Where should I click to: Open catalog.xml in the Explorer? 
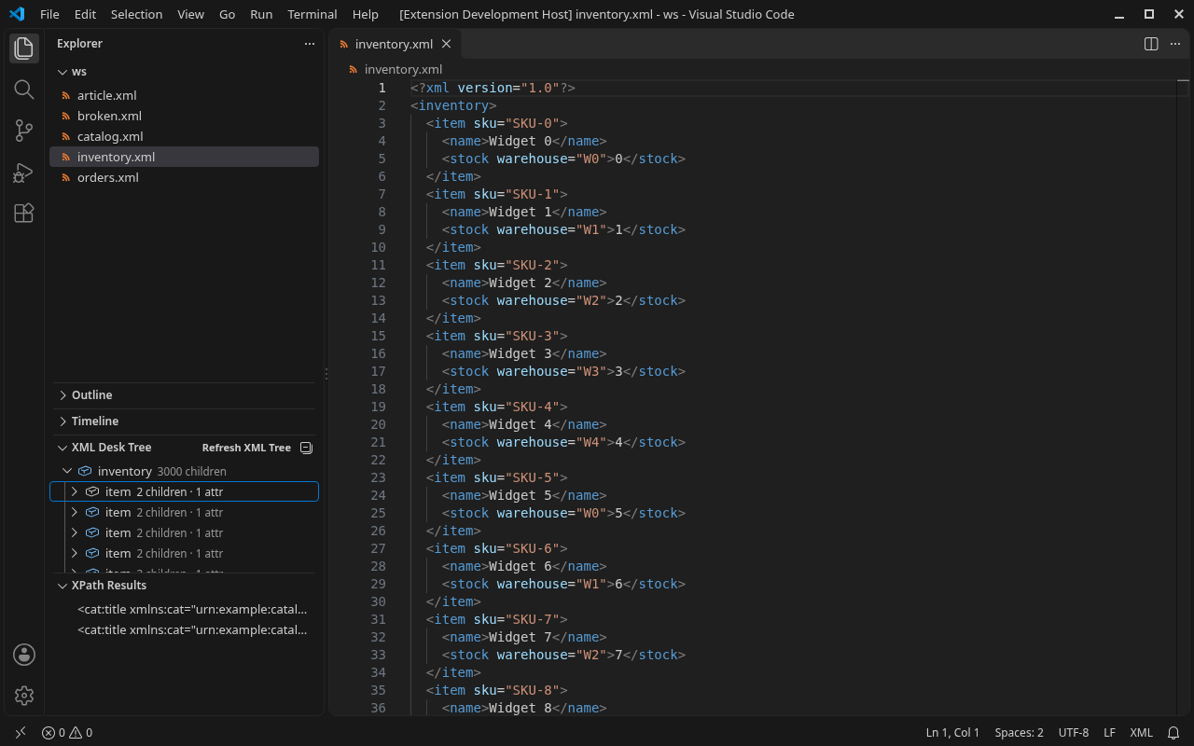pos(184,136)
